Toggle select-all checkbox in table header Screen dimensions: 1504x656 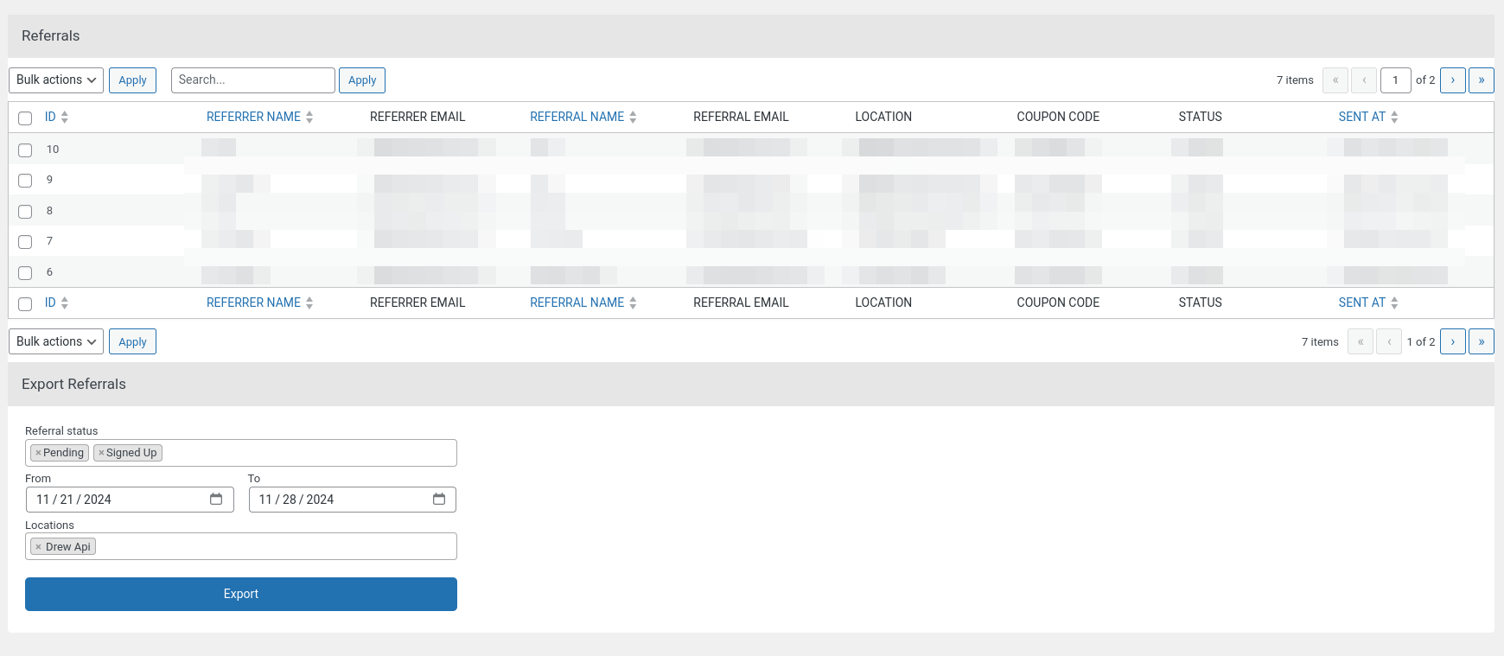(x=25, y=118)
